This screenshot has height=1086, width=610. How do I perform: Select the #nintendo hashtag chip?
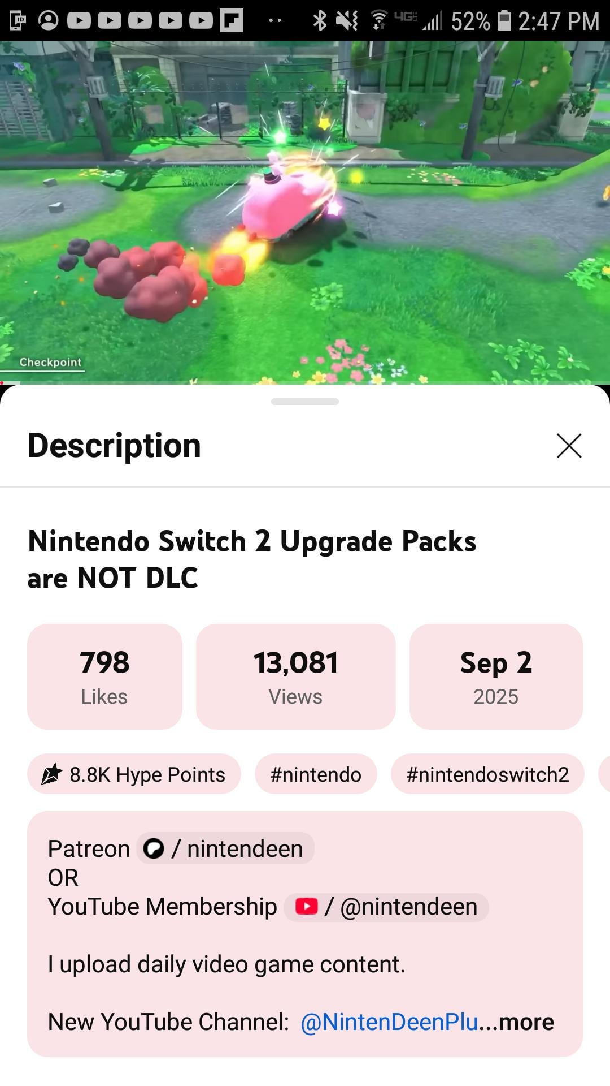coord(316,774)
